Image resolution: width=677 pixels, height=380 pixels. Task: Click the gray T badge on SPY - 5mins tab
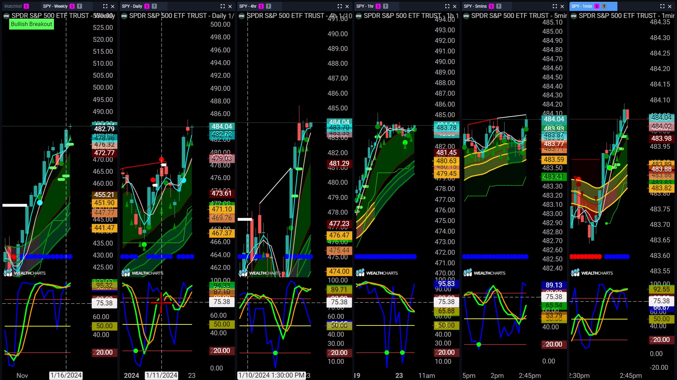499,6
